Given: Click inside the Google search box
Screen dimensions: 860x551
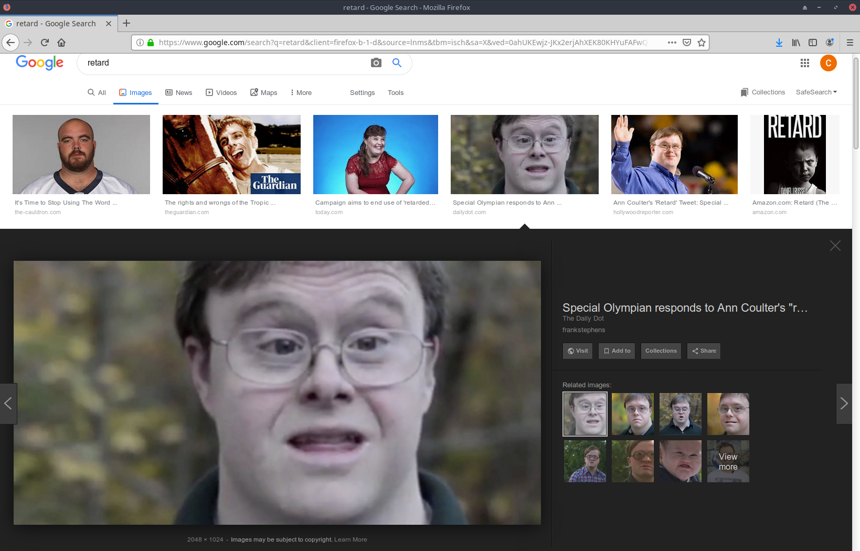Looking at the screenshot, I should pyautogui.click(x=226, y=63).
